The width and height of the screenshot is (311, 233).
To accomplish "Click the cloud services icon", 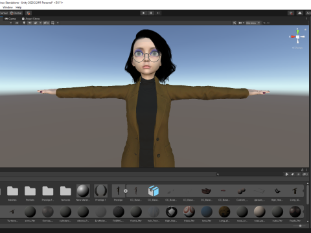I will 300,13.
